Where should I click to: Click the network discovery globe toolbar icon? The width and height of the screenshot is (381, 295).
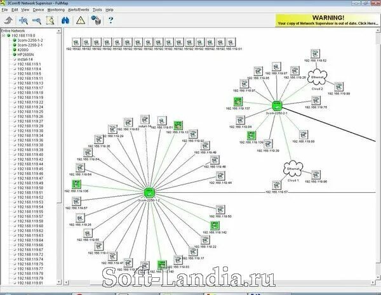[x=96, y=20]
